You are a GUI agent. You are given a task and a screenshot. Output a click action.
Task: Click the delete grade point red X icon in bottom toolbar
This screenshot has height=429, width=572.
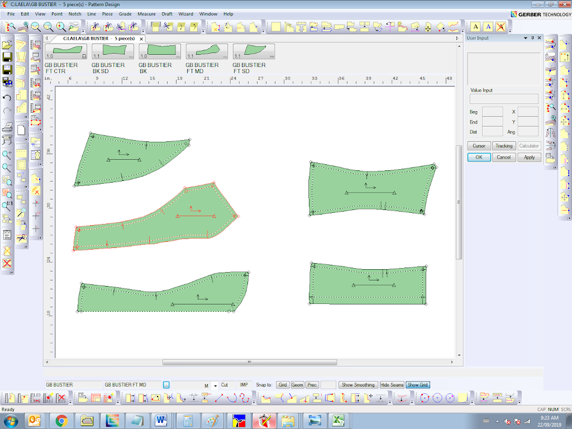[61, 398]
